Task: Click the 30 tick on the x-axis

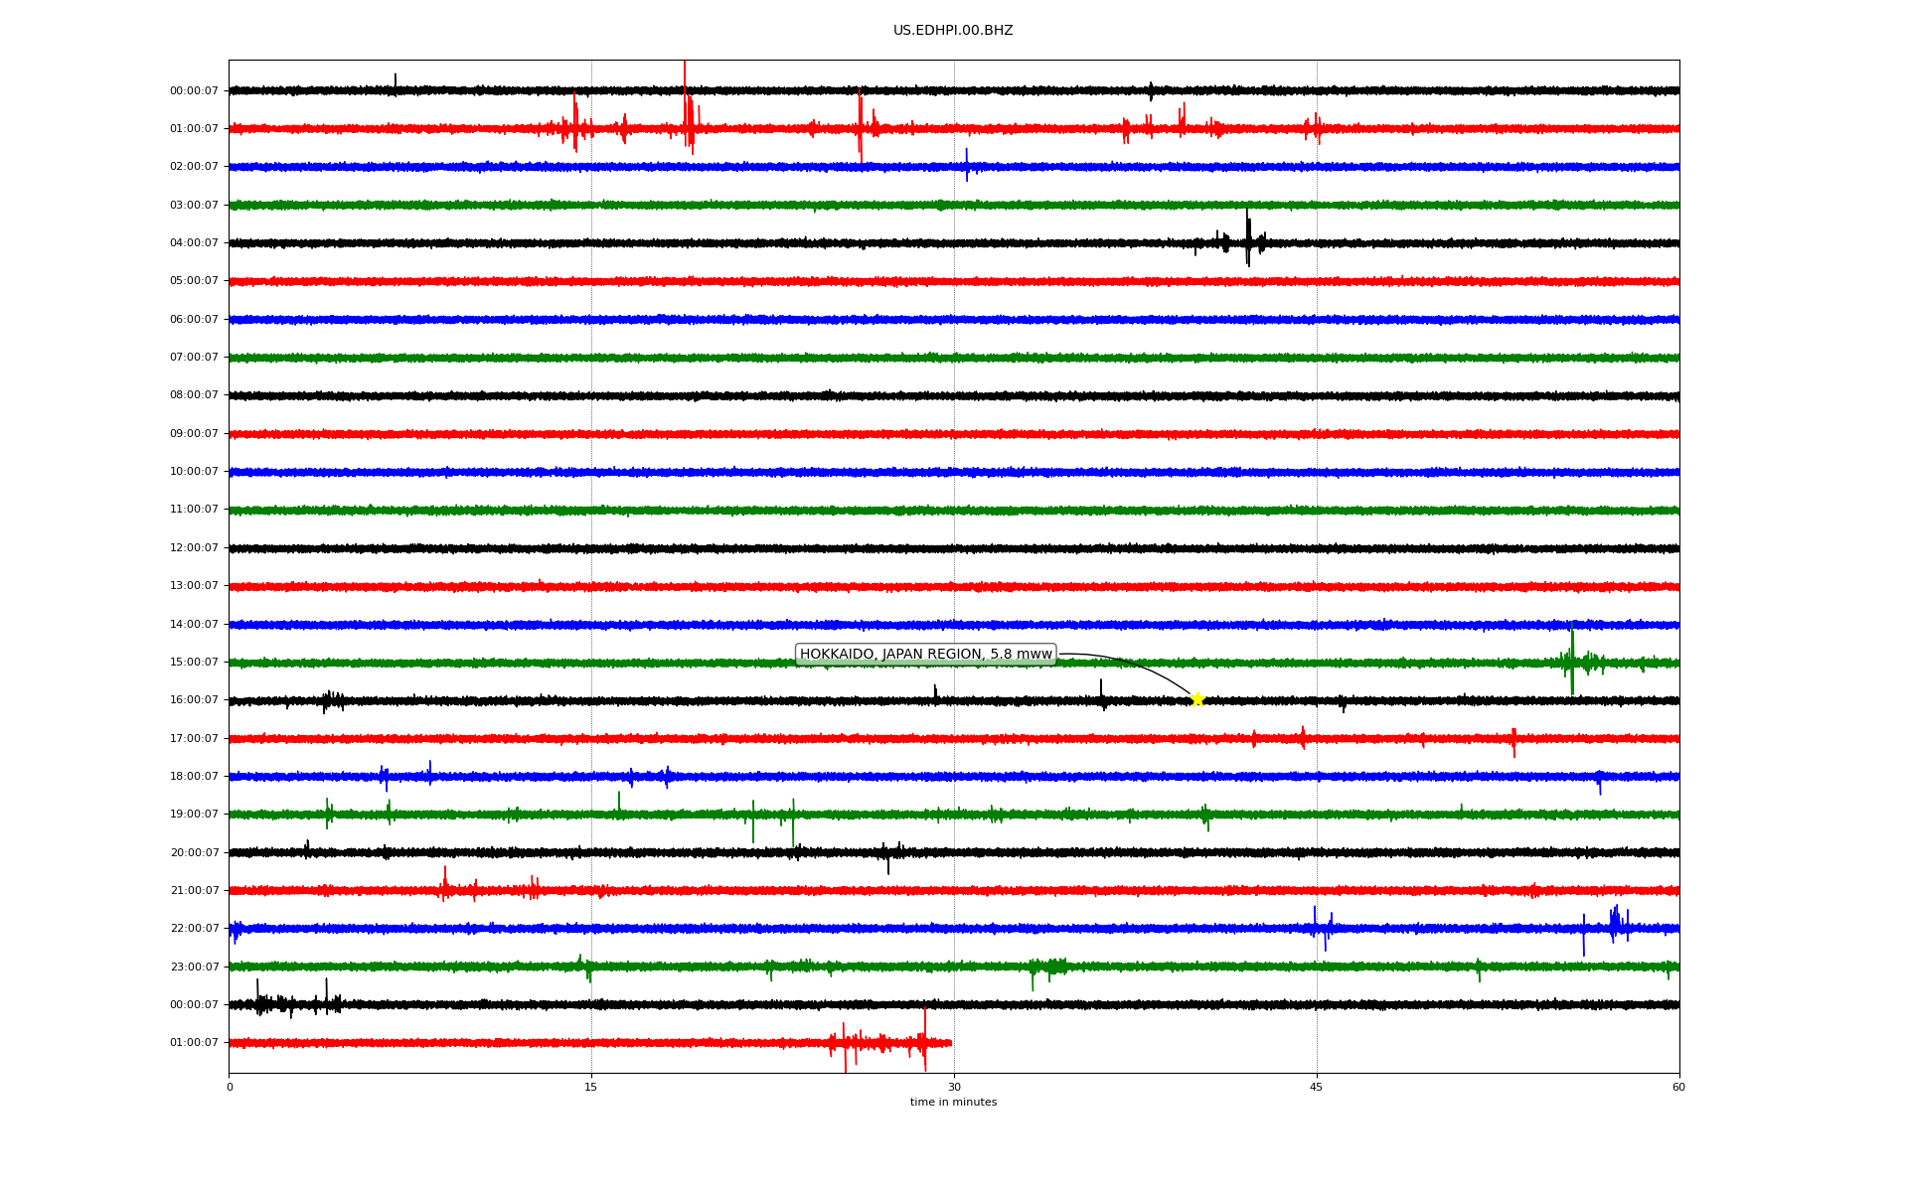Action: [x=954, y=1087]
